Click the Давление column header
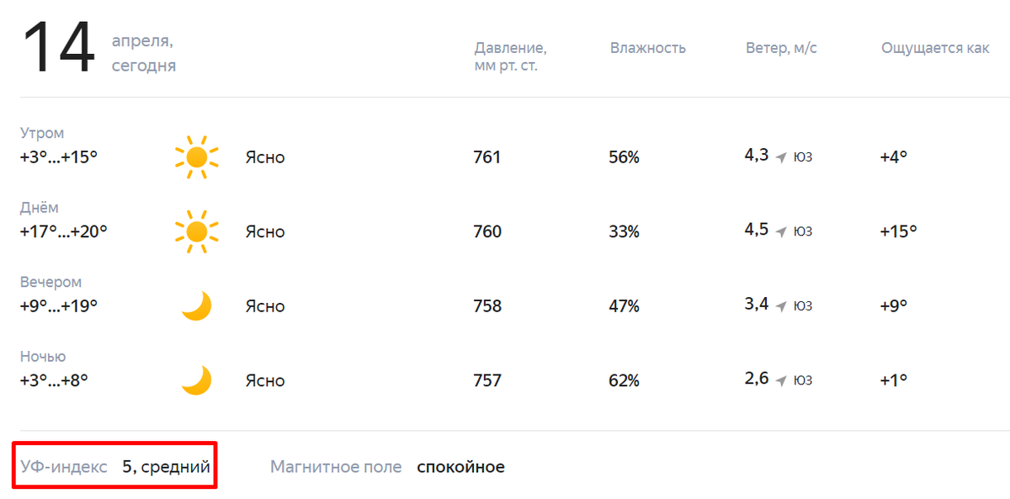1010x499 pixels. [x=510, y=56]
